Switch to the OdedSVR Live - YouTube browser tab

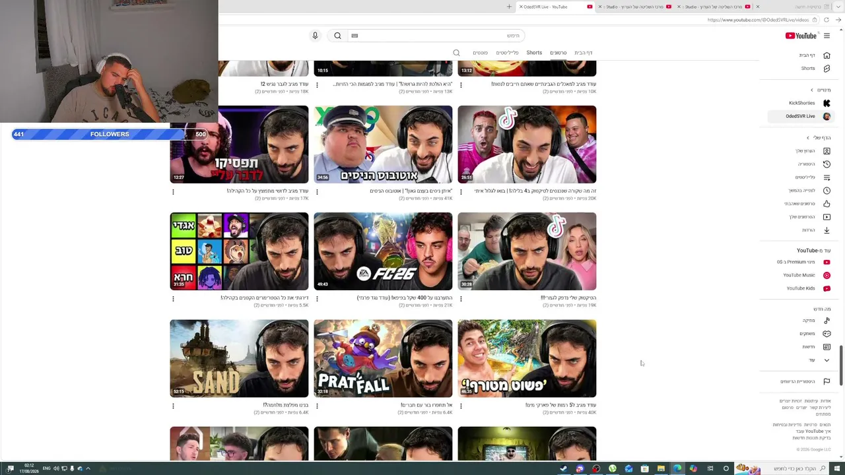pos(555,7)
